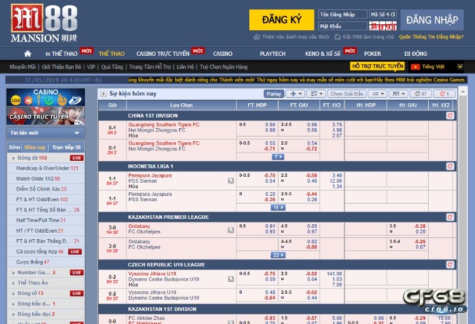
Task: Expand the Bóng bầu dục category
Action: point(13,315)
